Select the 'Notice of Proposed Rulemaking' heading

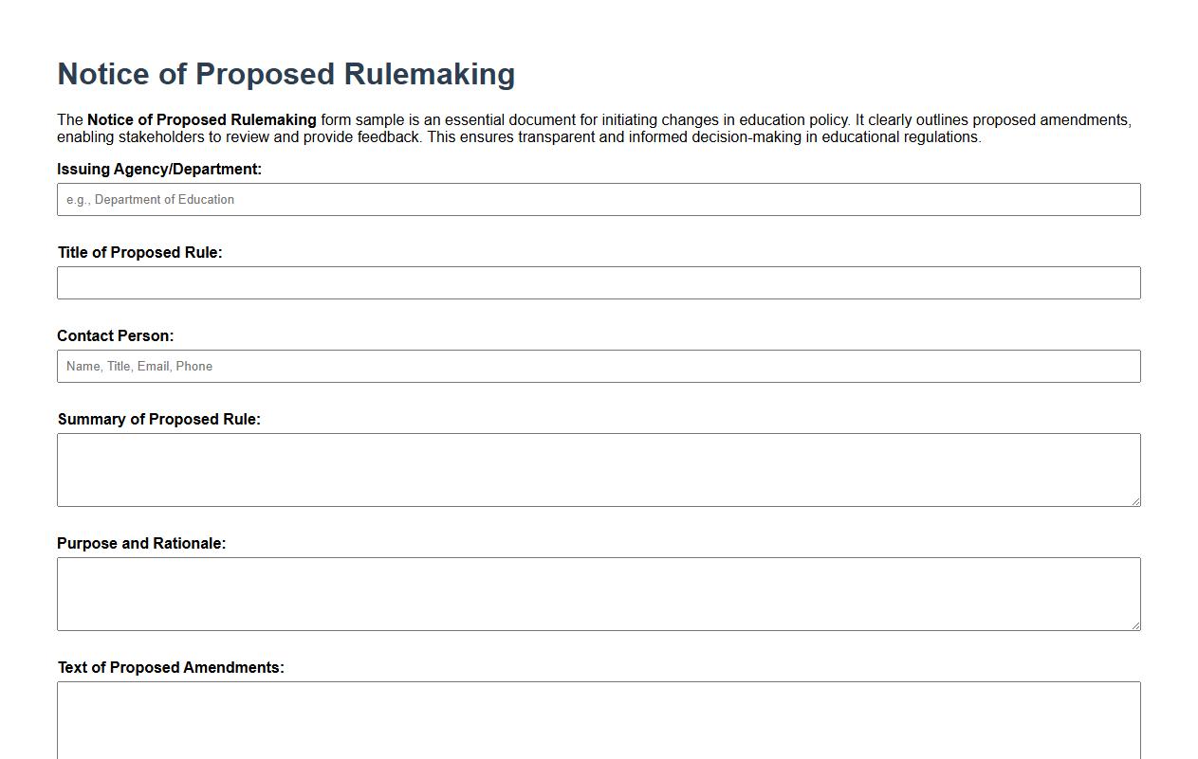coord(286,74)
